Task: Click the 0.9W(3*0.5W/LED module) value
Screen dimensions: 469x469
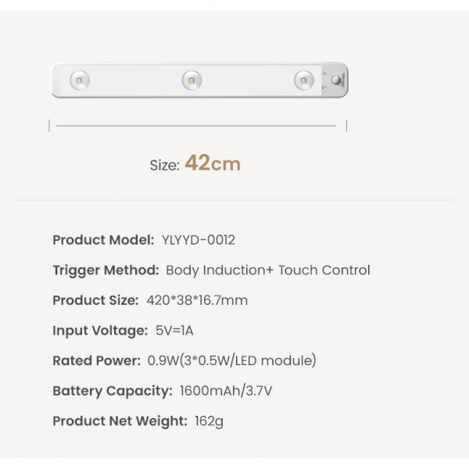Action: [x=231, y=360]
